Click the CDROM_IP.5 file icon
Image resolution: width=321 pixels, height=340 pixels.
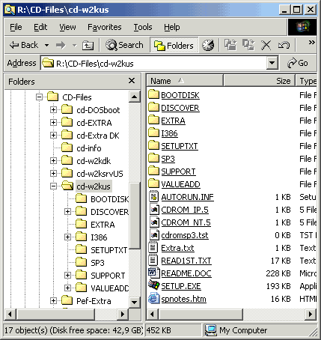pyautogui.click(x=154, y=209)
